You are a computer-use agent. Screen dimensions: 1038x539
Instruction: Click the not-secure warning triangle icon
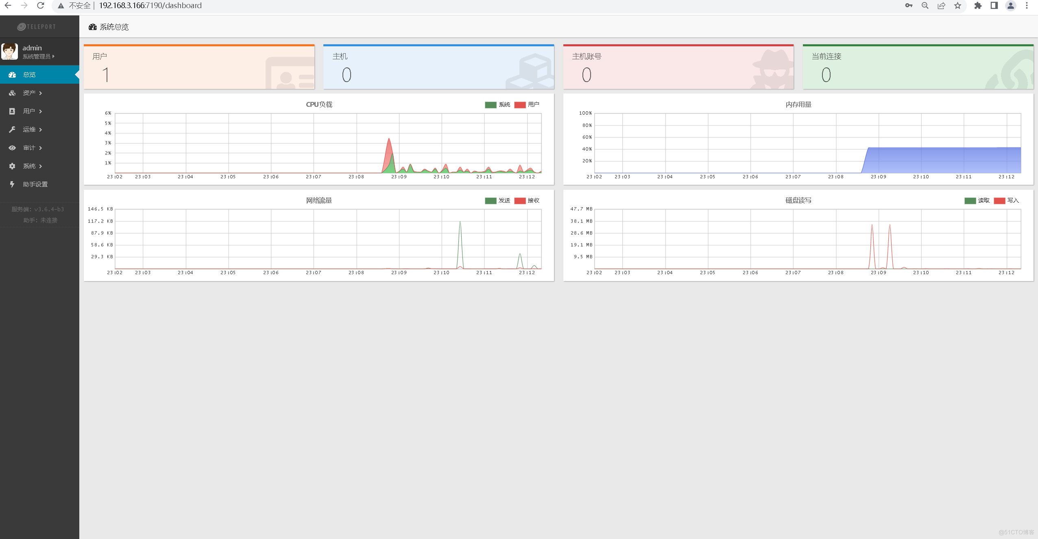point(61,6)
